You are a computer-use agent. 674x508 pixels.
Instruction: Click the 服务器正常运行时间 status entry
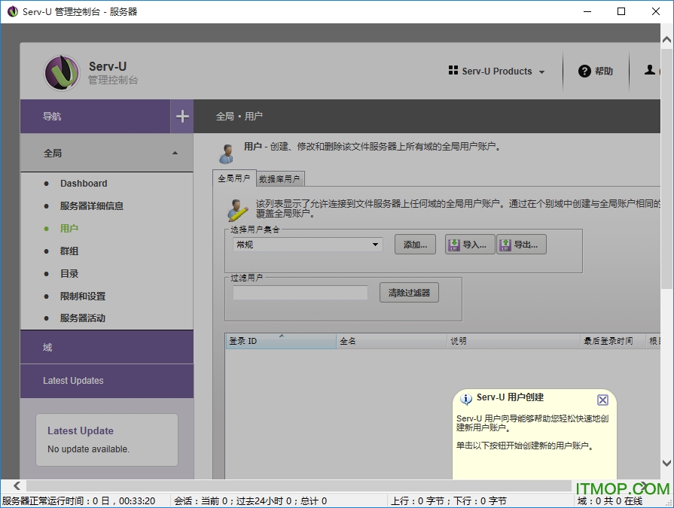pyautogui.click(x=78, y=501)
